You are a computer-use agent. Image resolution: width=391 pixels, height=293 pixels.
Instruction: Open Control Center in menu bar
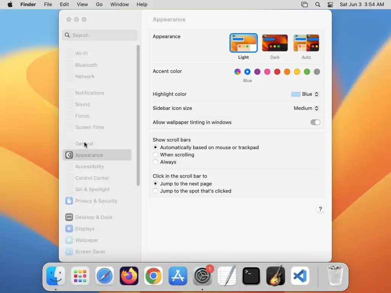pos(330,5)
